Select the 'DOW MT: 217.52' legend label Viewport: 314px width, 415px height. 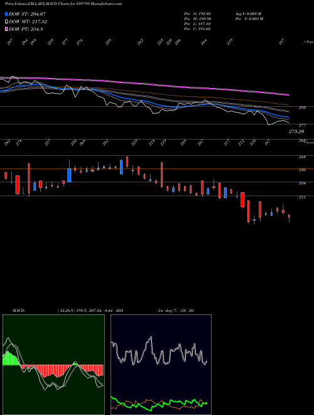click(28, 22)
